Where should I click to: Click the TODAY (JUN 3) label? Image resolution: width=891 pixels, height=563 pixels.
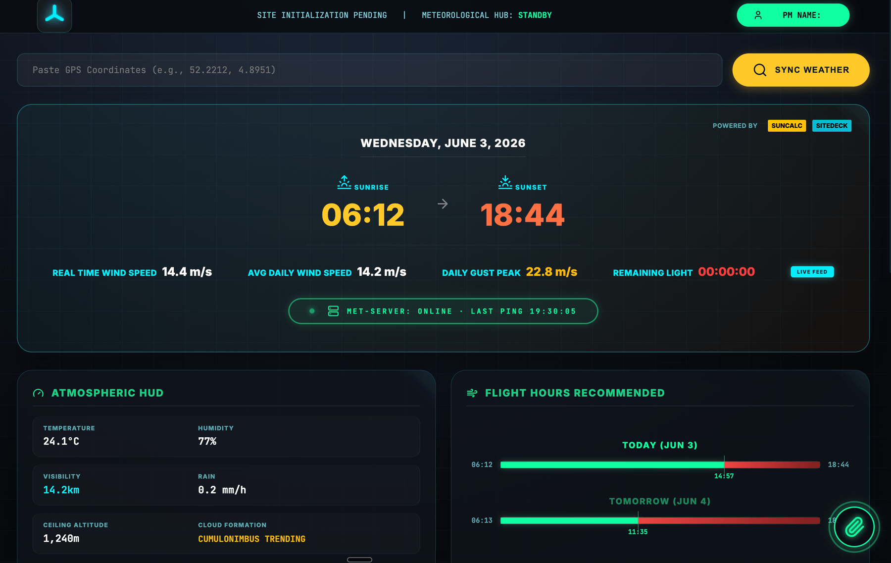point(659,445)
